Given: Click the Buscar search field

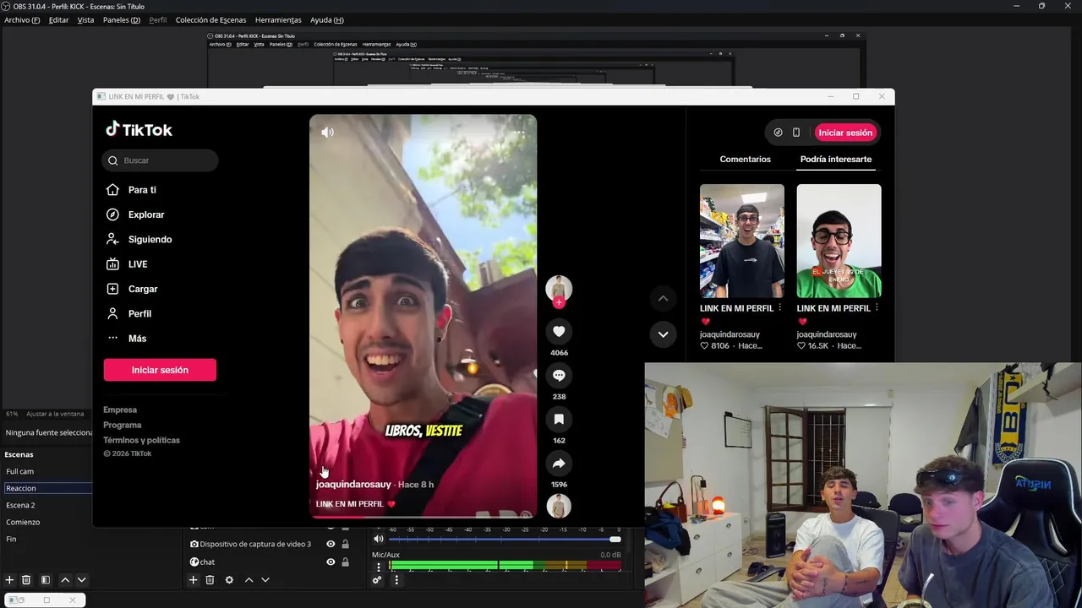Looking at the screenshot, I should (161, 160).
